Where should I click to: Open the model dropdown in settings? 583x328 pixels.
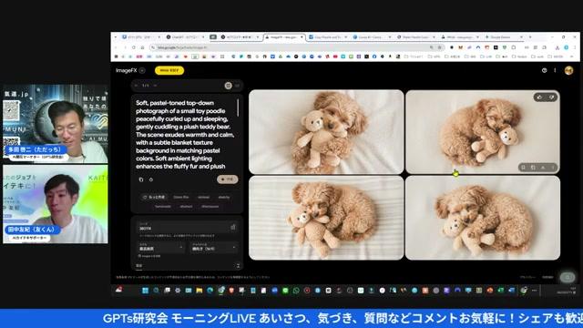coord(161,247)
